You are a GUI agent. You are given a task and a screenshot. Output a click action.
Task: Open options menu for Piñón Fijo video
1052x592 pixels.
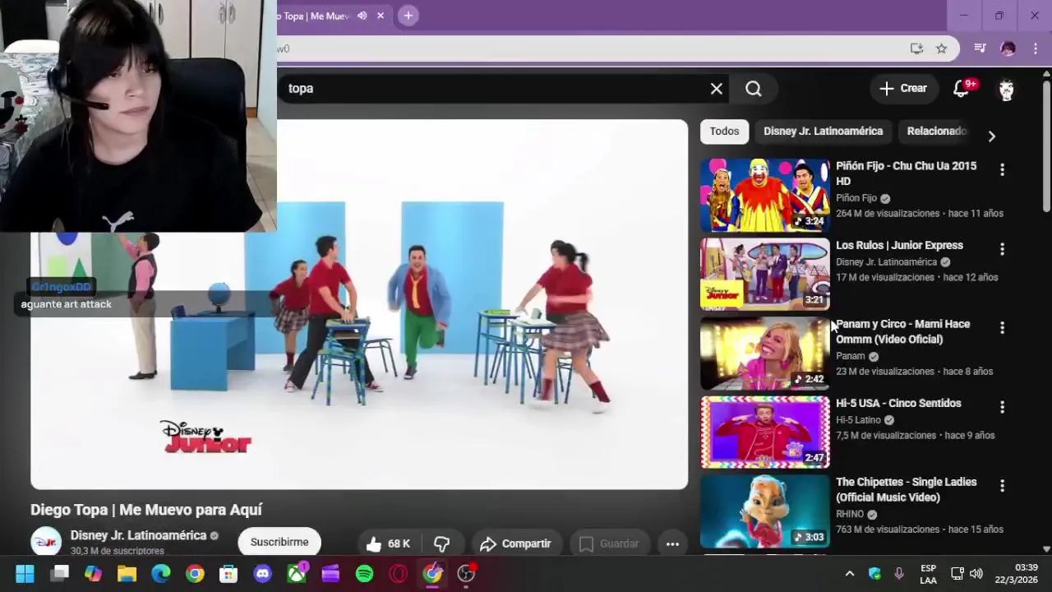(1002, 169)
